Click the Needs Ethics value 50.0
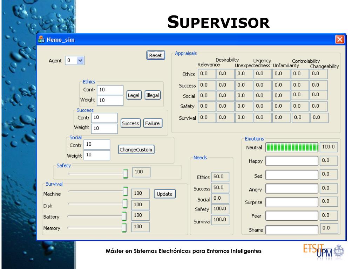Viewport: 359px width, 269px height. [220, 177]
